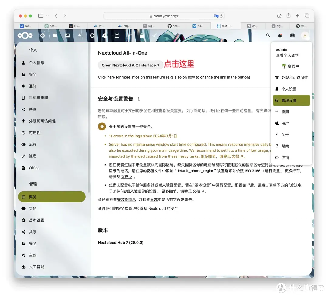The width and height of the screenshot is (328, 296).
Task: Open the Notes pencil icon
Action: [x=129, y=35]
